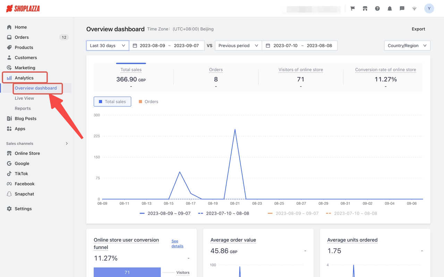The image size is (444, 277).
Task: Click the Analytics bar chart icon
Action: (9, 78)
